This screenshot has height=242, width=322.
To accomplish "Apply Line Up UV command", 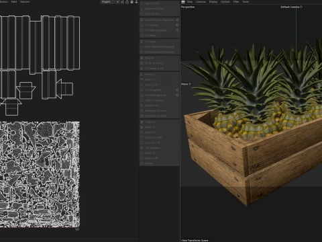I will (160, 85).
